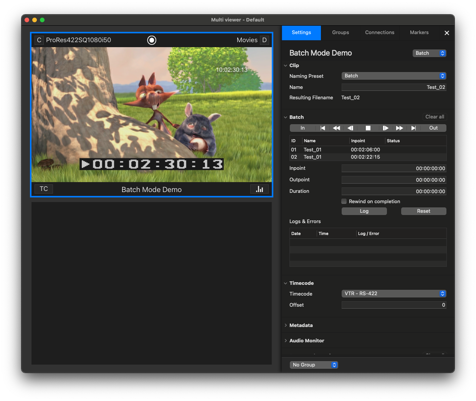Step one frame forward in batch transport

386,128
